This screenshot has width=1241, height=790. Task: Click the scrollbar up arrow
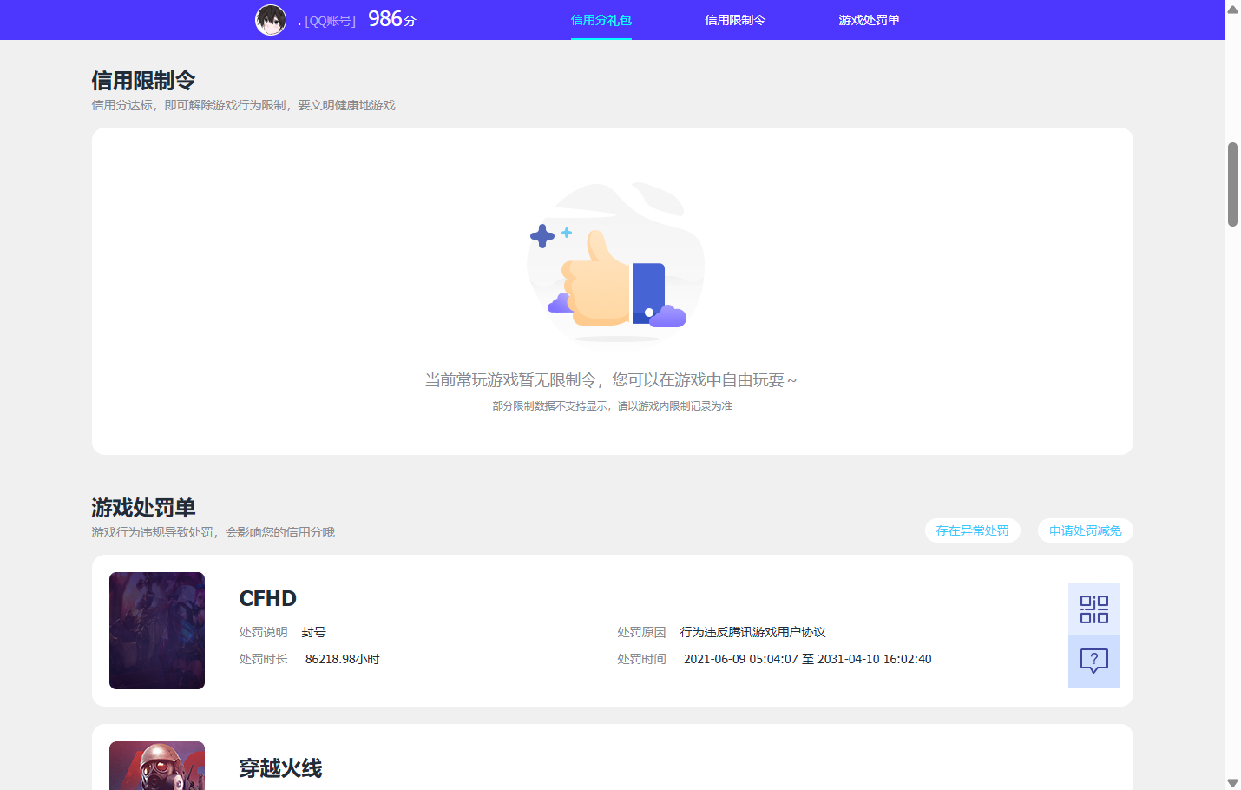1233,9
